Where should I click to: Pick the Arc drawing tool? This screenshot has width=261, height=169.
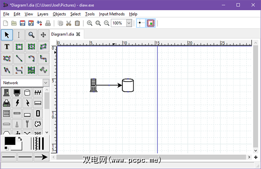[x=31, y=58]
